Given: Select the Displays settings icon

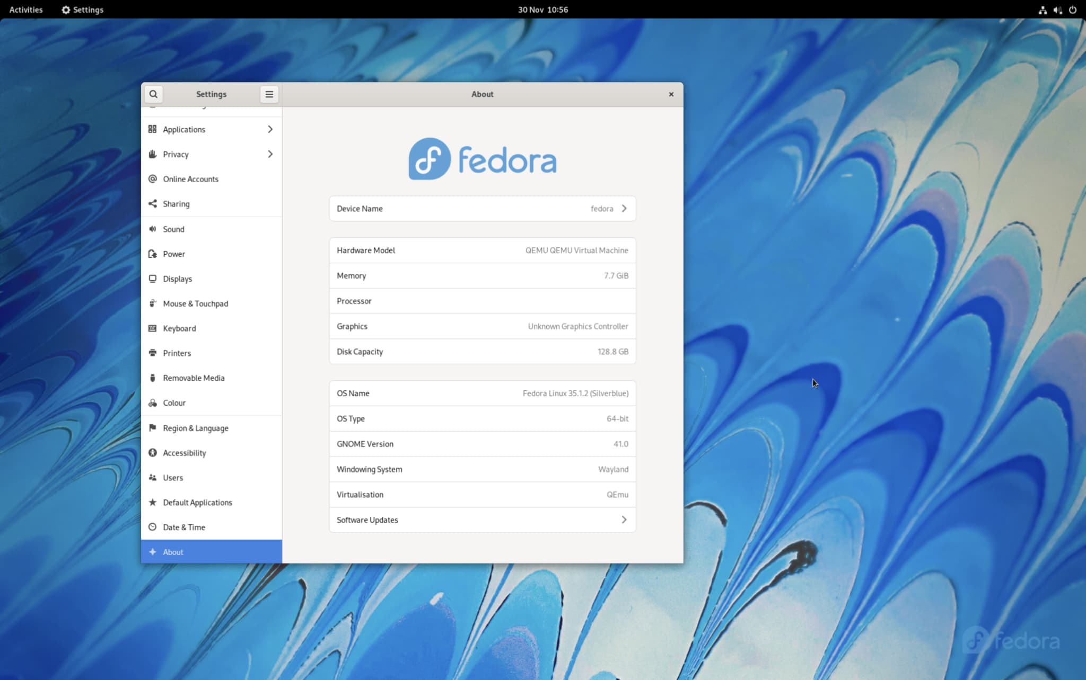Looking at the screenshot, I should pos(153,278).
